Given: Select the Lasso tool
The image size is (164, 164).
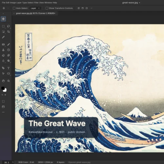Looking at the screenshot, I should coord(9,26).
